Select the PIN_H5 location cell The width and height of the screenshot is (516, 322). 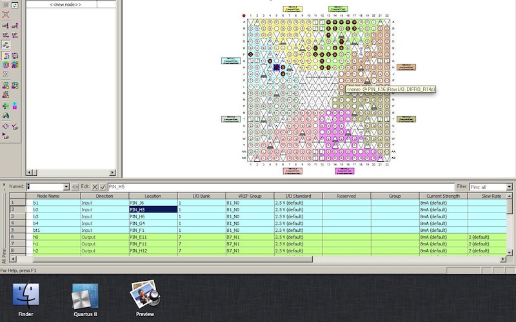point(152,209)
